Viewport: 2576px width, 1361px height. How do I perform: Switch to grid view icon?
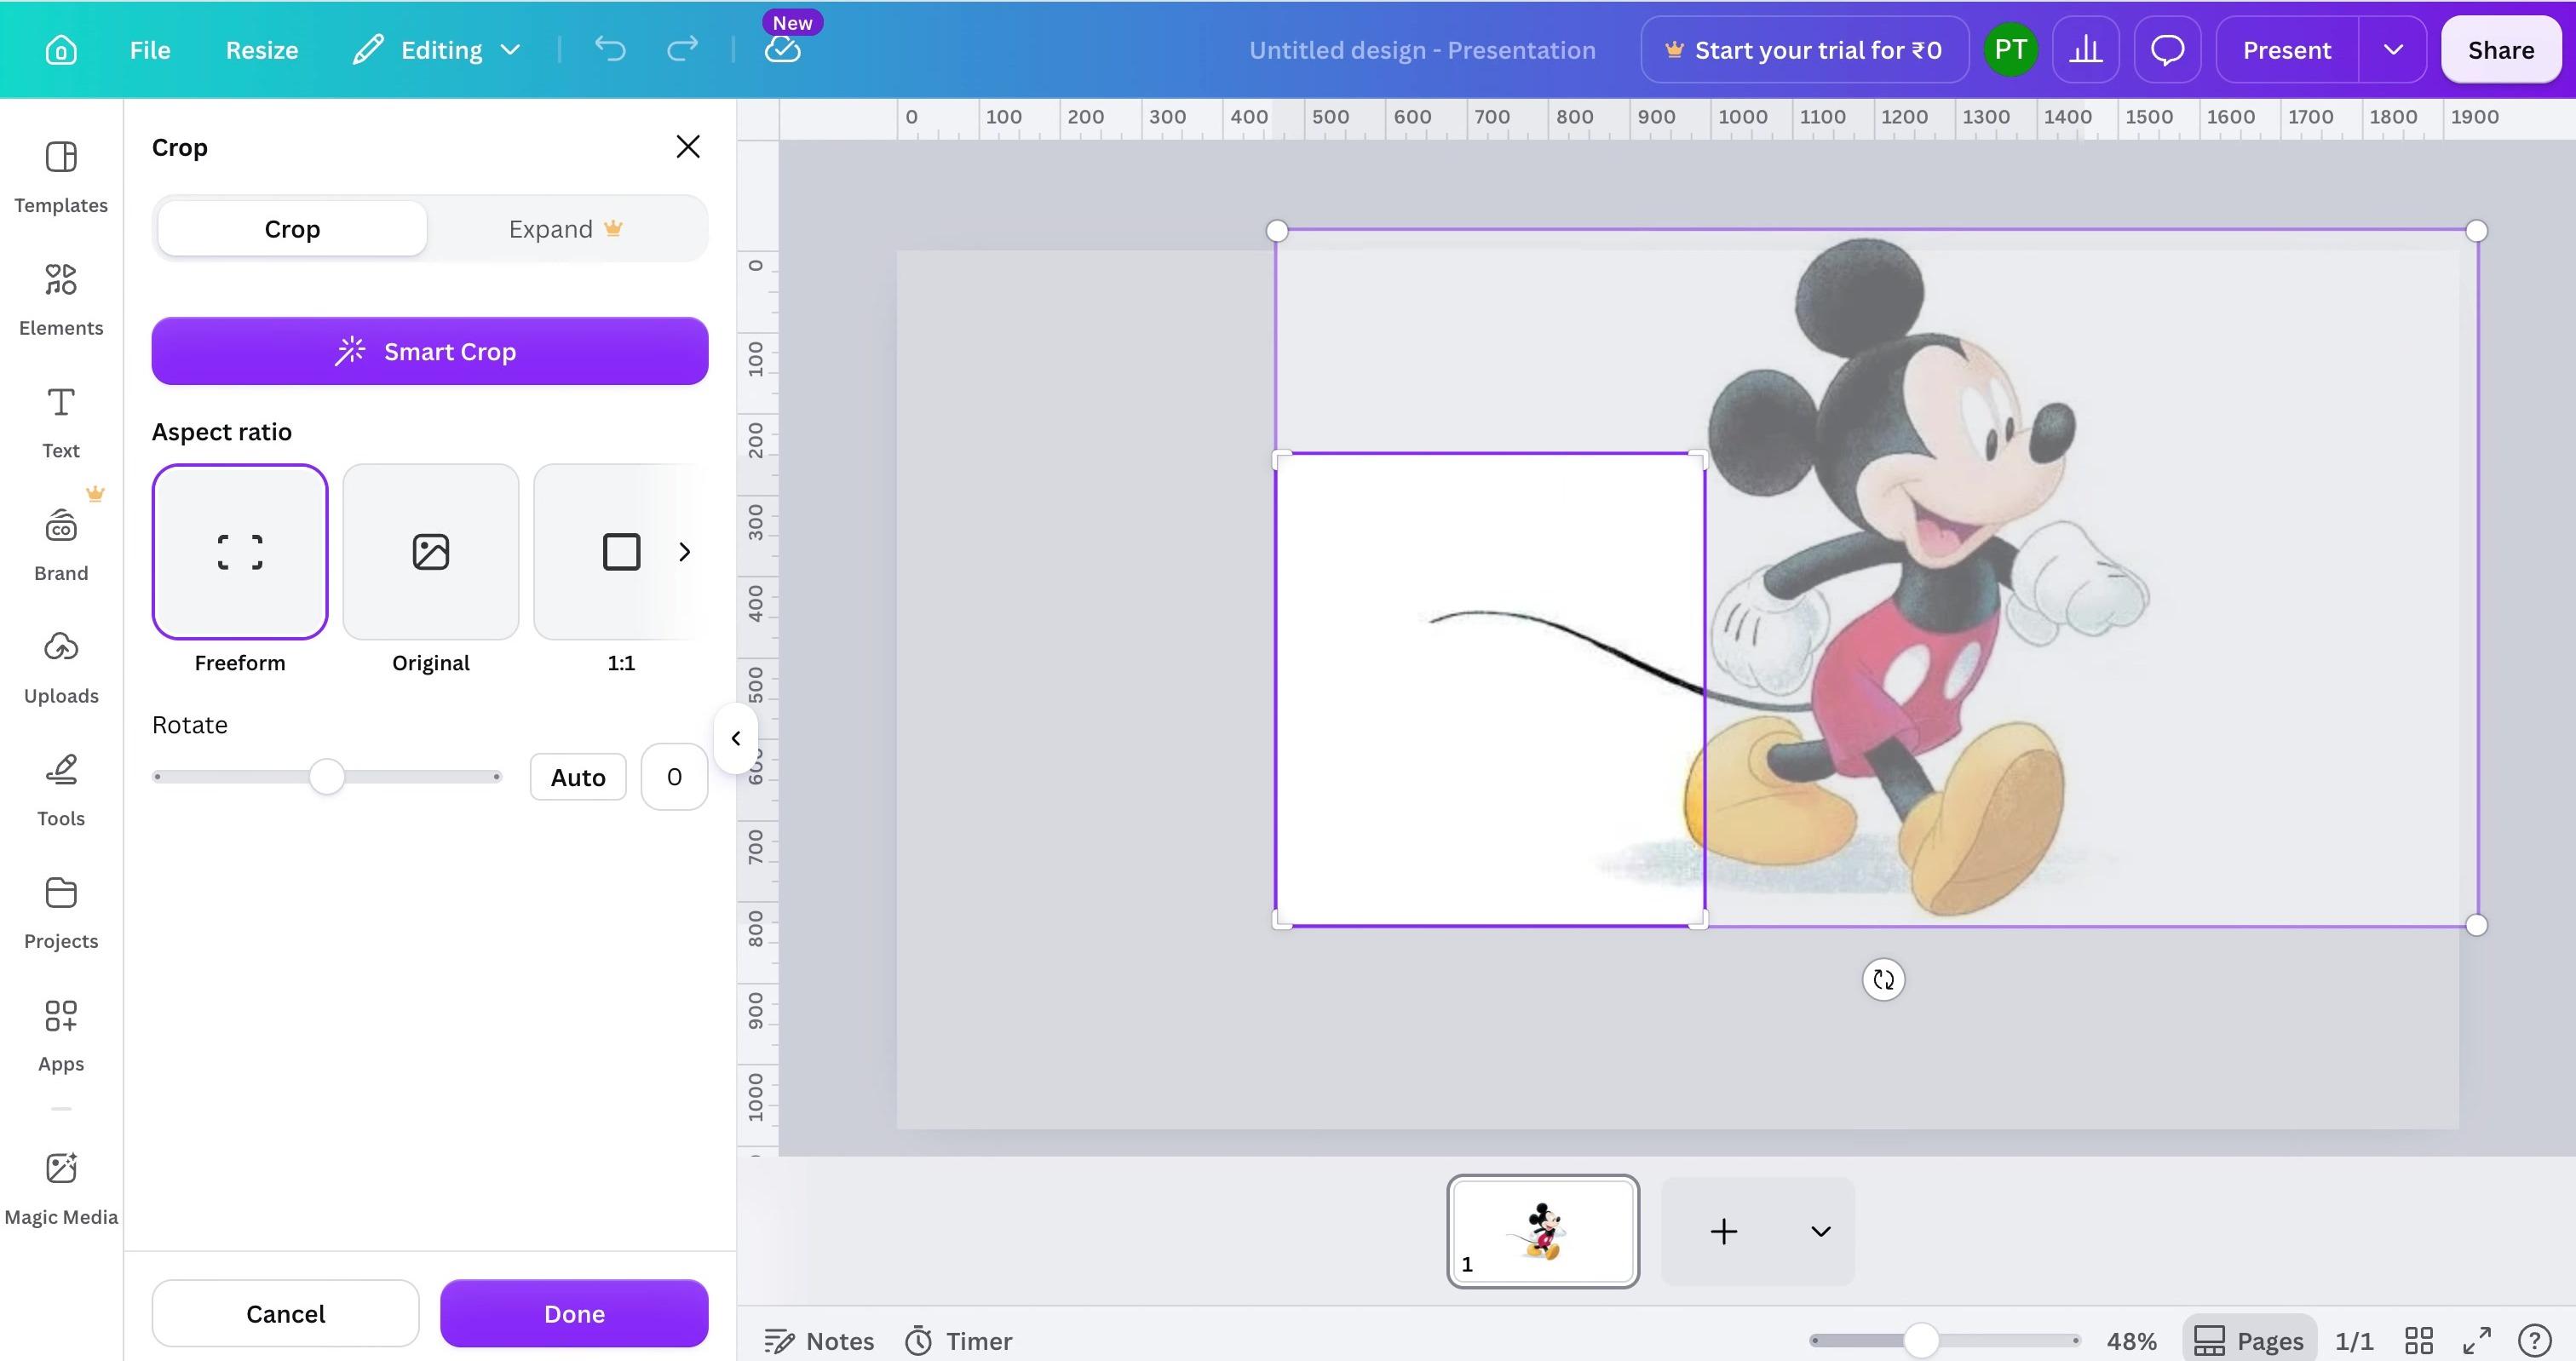[x=2419, y=1340]
